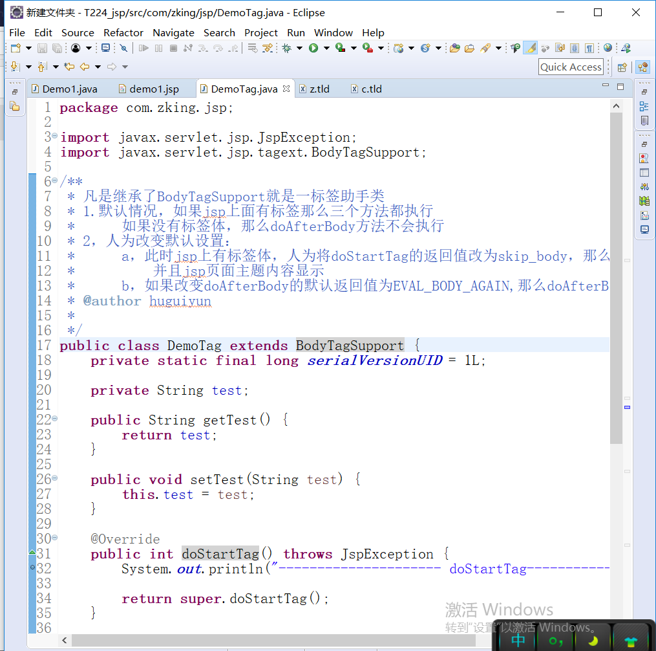Open the Run configurations dropdown arrow
Screen dimensions: 656x651
pyautogui.click(x=326, y=48)
